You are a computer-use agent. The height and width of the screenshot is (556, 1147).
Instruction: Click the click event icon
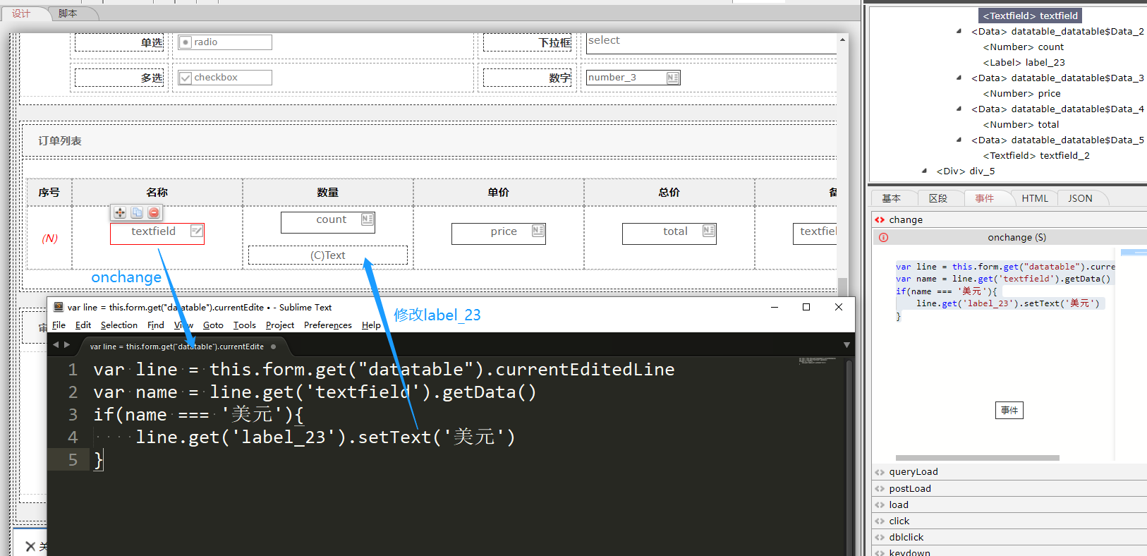(880, 521)
